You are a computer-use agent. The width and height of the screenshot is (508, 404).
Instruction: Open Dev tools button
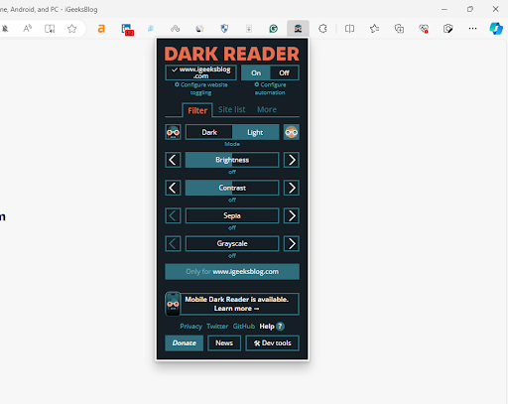click(x=273, y=343)
